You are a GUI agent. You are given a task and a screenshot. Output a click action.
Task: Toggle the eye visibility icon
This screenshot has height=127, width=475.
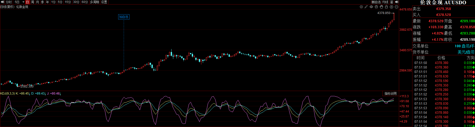tap(371, 7)
